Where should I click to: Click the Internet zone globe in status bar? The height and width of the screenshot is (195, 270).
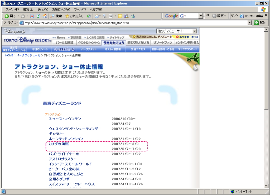click(x=233, y=192)
